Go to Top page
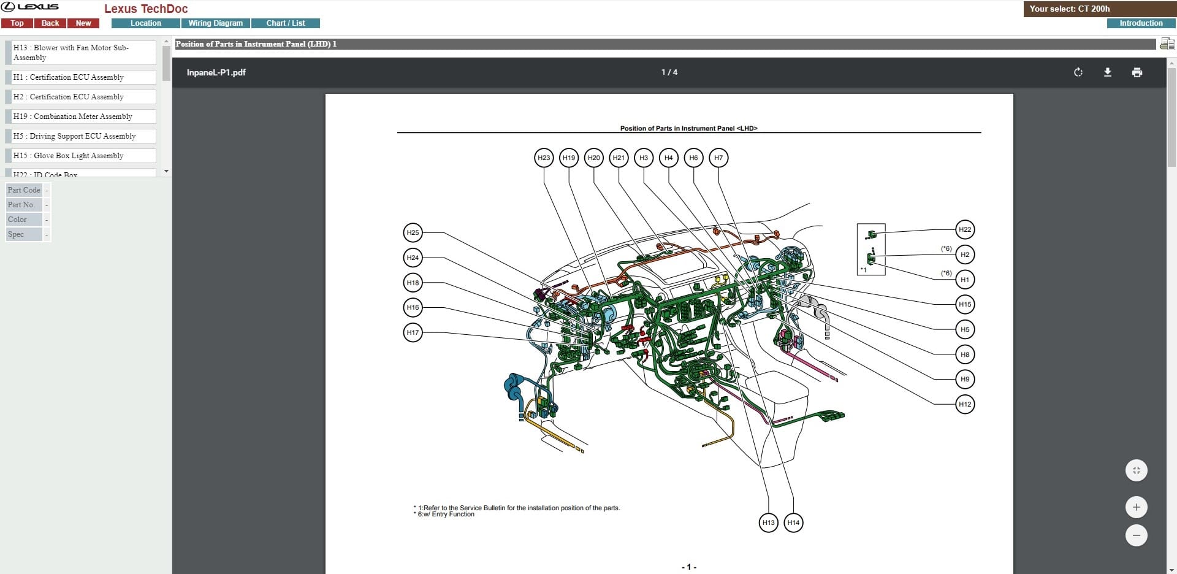1177x574 pixels. 17,23
